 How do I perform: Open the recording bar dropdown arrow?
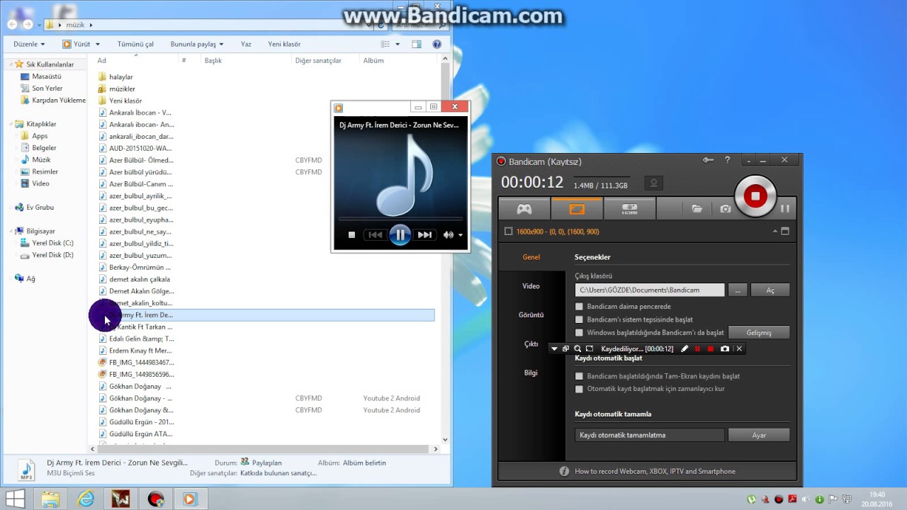click(x=554, y=348)
